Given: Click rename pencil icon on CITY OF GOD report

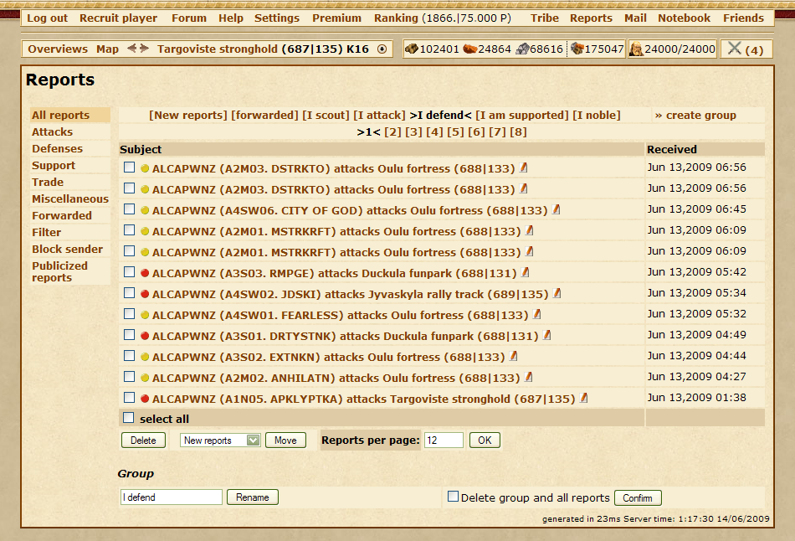Looking at the screenshot, I should (556, 210).
